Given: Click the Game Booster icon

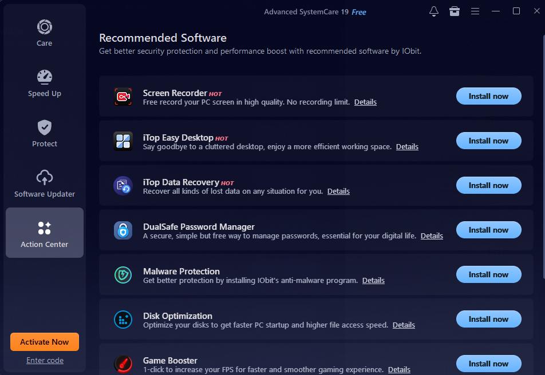Looking at the screenshot, I should click(x=123, y=364).
